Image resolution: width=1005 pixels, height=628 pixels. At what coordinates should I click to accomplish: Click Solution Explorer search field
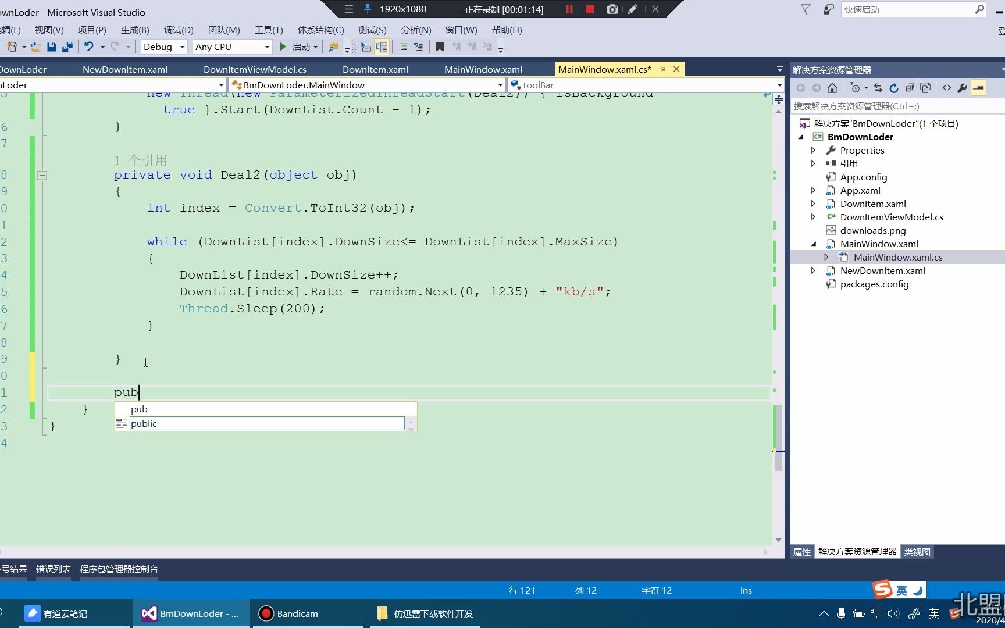[899, 106]
